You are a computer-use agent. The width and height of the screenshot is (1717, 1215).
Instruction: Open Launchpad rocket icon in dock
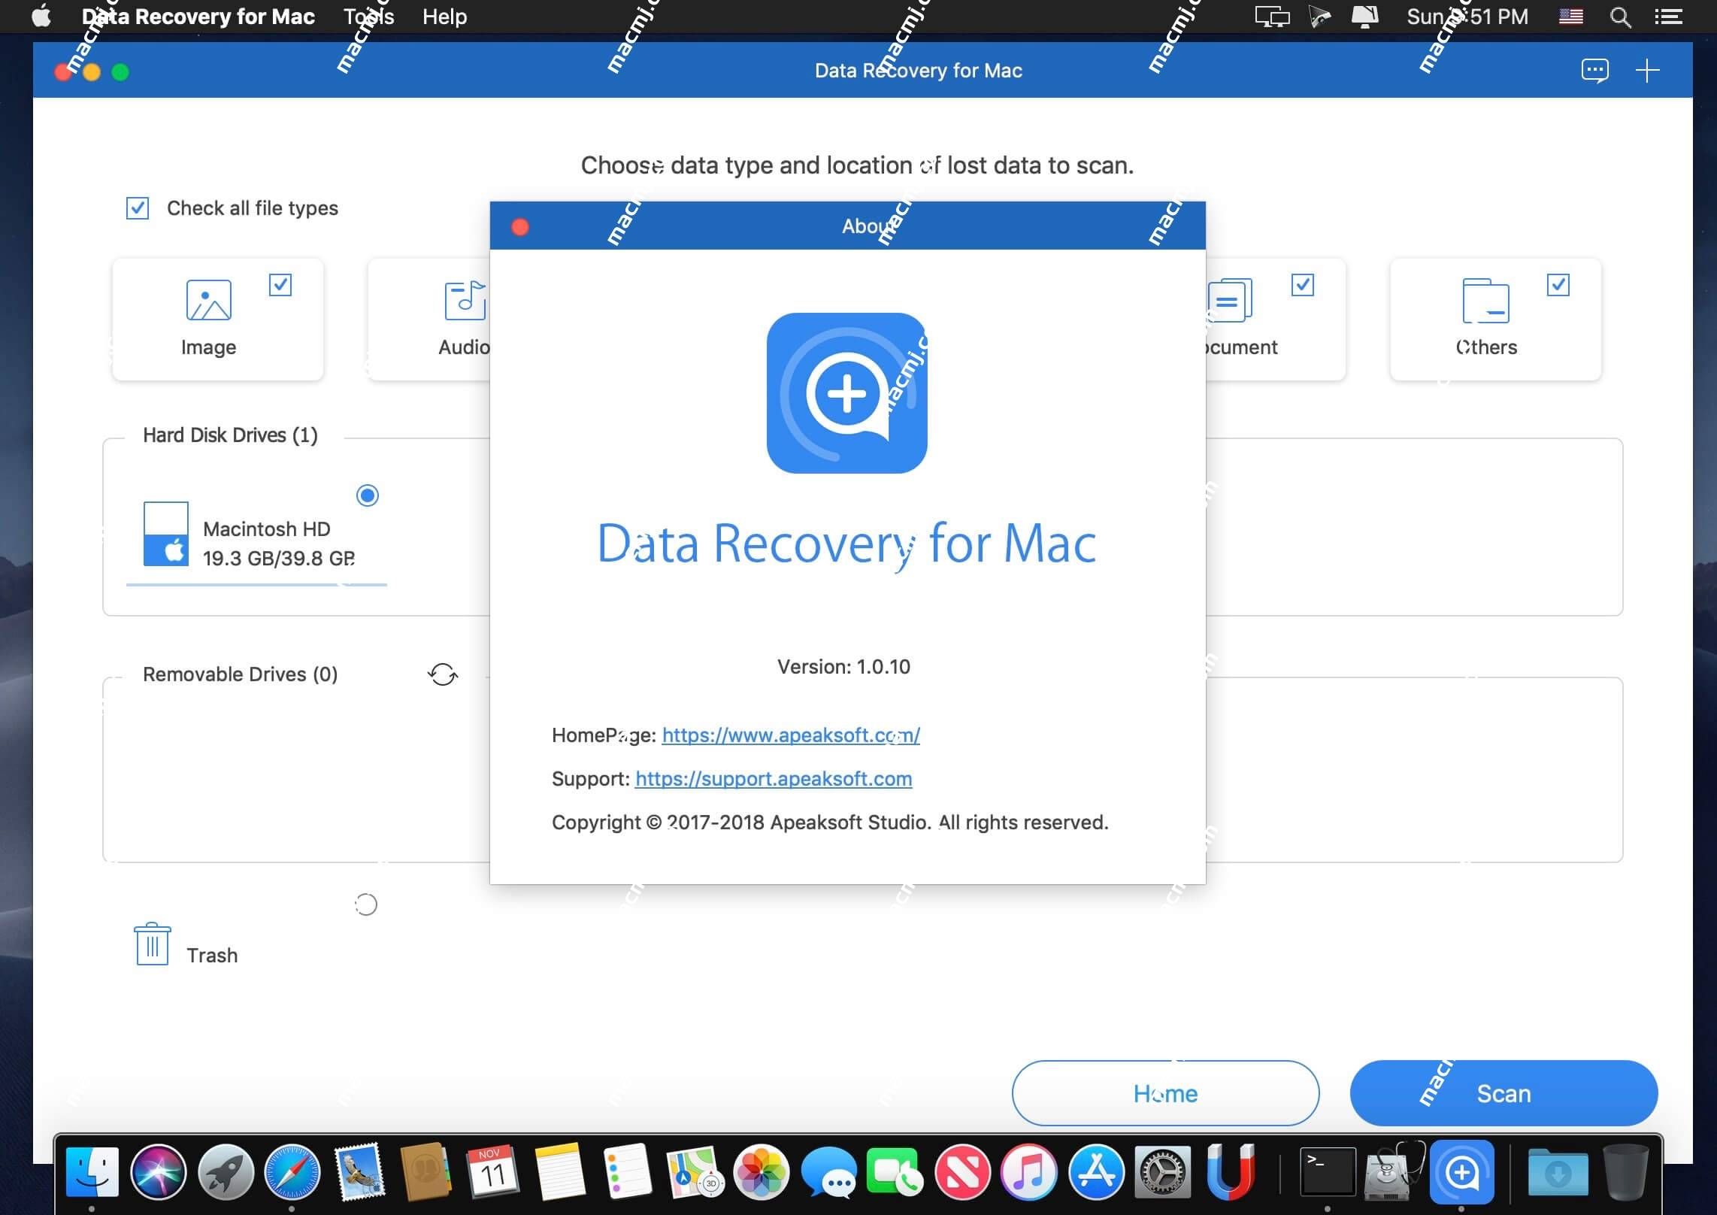tap(226, 1172)
